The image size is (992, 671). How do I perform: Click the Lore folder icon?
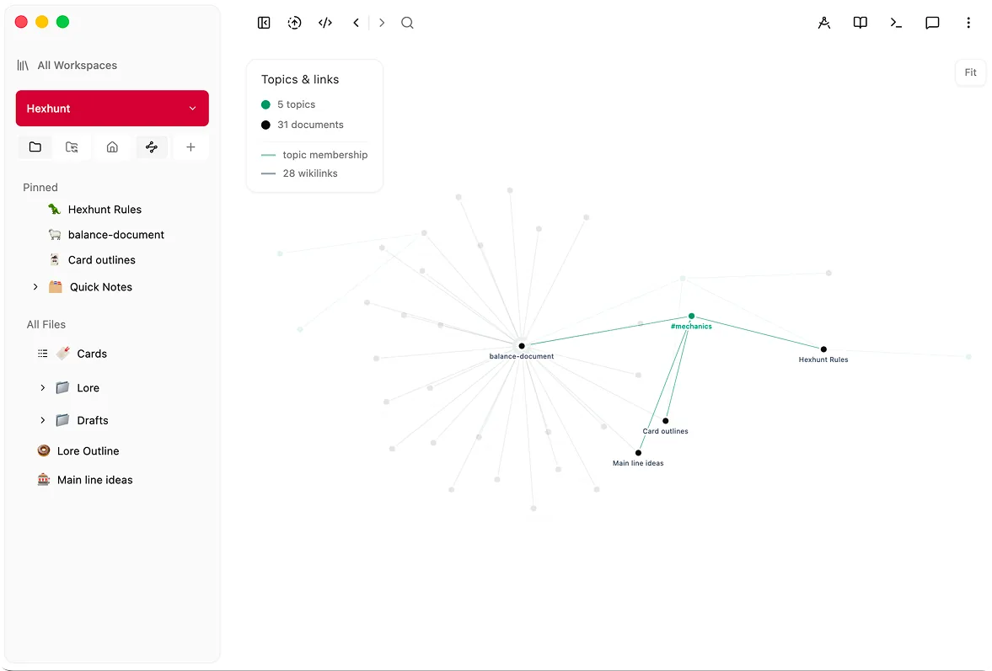pyautogui.click(x=62, y=388)
